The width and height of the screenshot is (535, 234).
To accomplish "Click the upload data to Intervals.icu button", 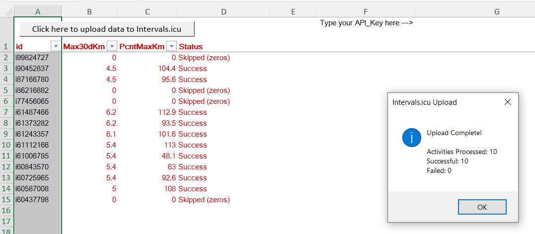I will pyautogui.click(x=107, y=29).
